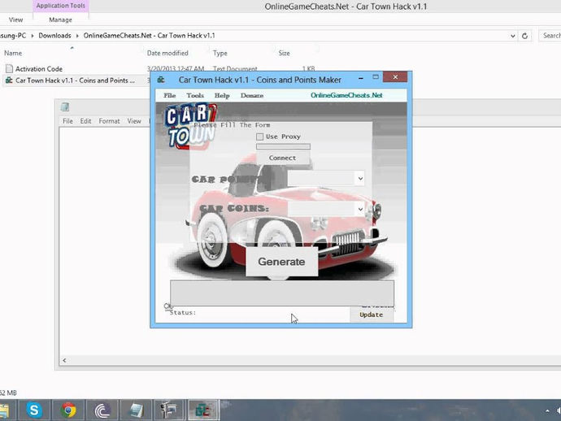Click the Activation Code text document icon
This screenshot has height=421, width=561.
pos(9,68)
